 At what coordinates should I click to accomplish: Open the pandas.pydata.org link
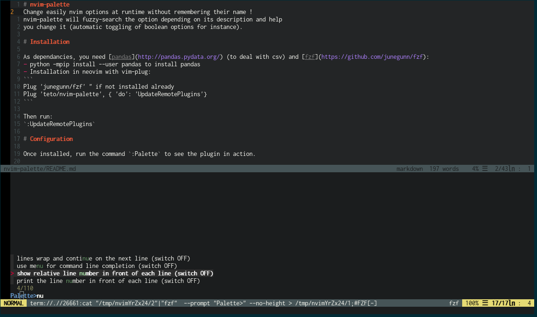(178, 57)
